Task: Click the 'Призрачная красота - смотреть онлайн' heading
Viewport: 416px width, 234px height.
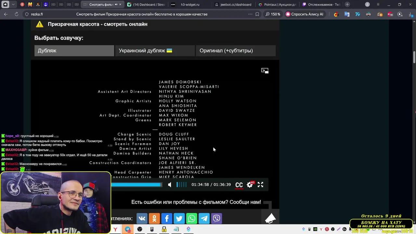Action: pyautogui.click(x=97, y=24)
